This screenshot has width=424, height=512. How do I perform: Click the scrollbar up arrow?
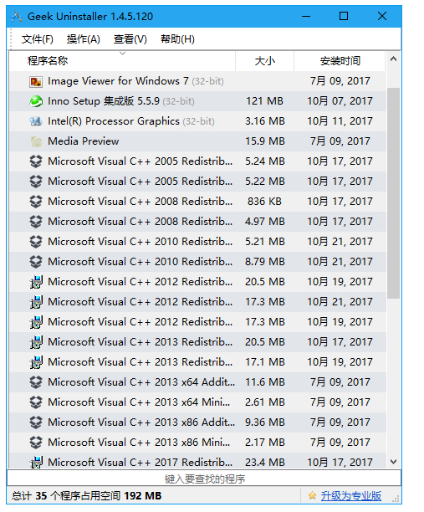click(393, 59)
